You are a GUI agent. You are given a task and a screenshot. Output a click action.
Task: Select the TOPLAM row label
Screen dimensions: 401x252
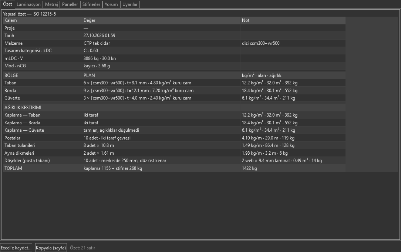(x=43, y=168)
